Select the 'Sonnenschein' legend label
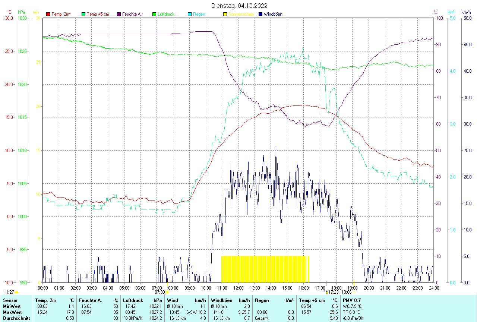The width and height of the screenshot is (477, 322). tap(241, 14)
